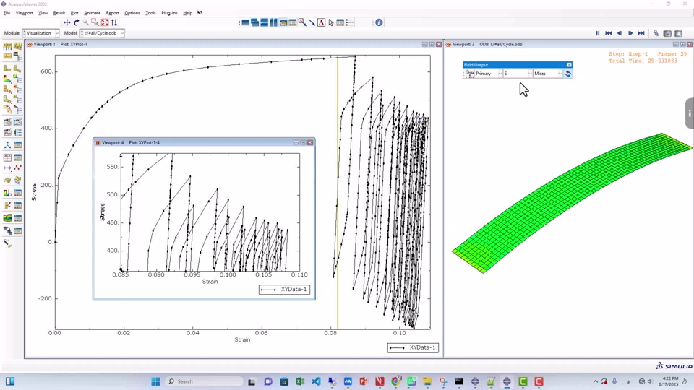This screenshot has height=390, width=694.
Task: Click the Plot Contours on Deformed Shape icon
Action: coord(7,79)
